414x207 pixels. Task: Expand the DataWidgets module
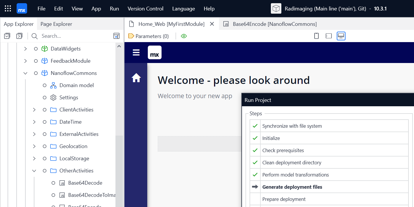tap(25, 49)
